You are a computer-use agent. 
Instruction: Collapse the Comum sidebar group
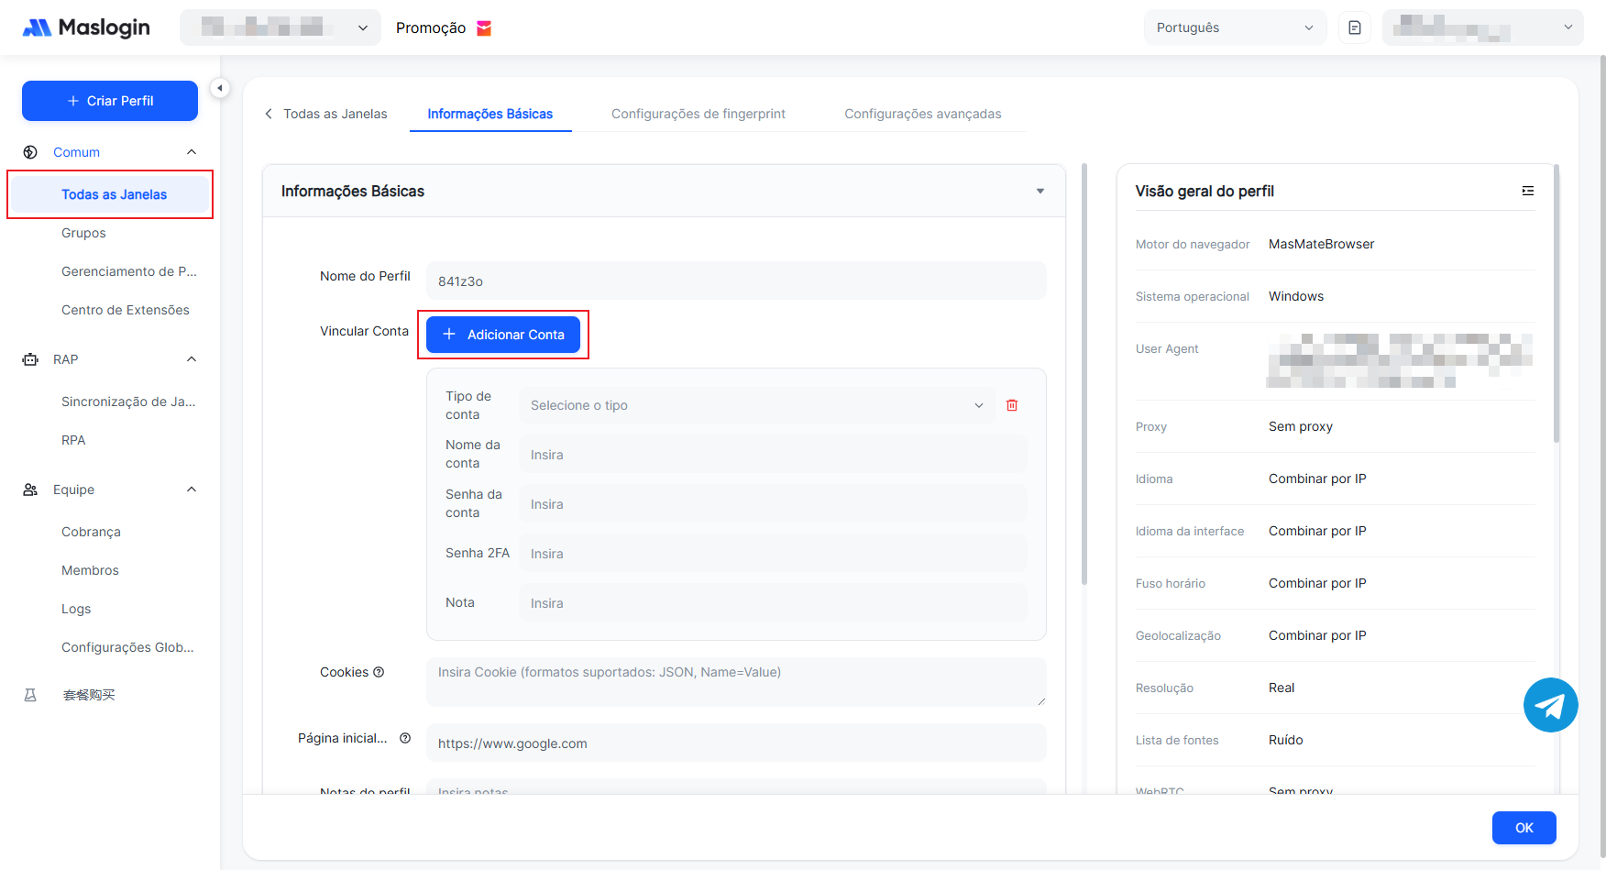pyautogui.click(x=192, y=152)
